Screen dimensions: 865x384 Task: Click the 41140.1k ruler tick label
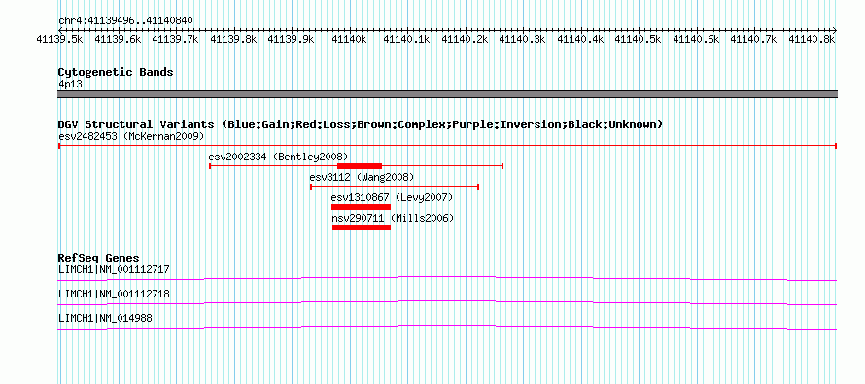406,39
